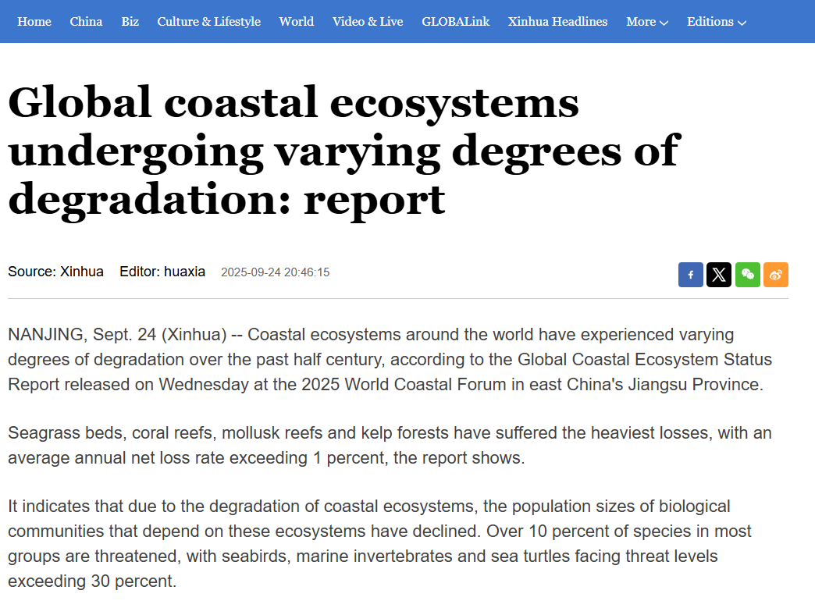The height and width of the screenshot is (608, 815).
Task: Open Xinhua Headlines
Action: [557, 22]
